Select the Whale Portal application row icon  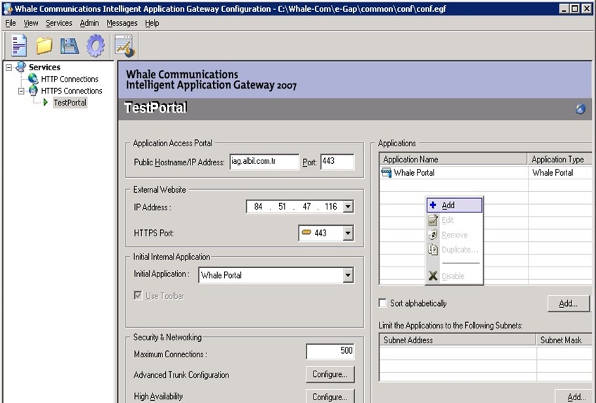coord(386,172)
